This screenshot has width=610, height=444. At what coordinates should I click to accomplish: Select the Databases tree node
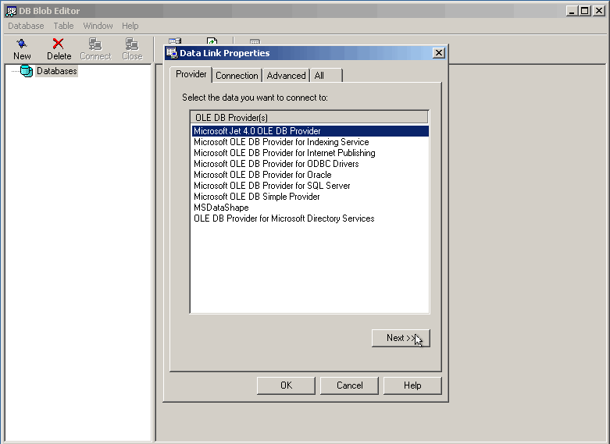pyautogui.click(x=57, y=71)
